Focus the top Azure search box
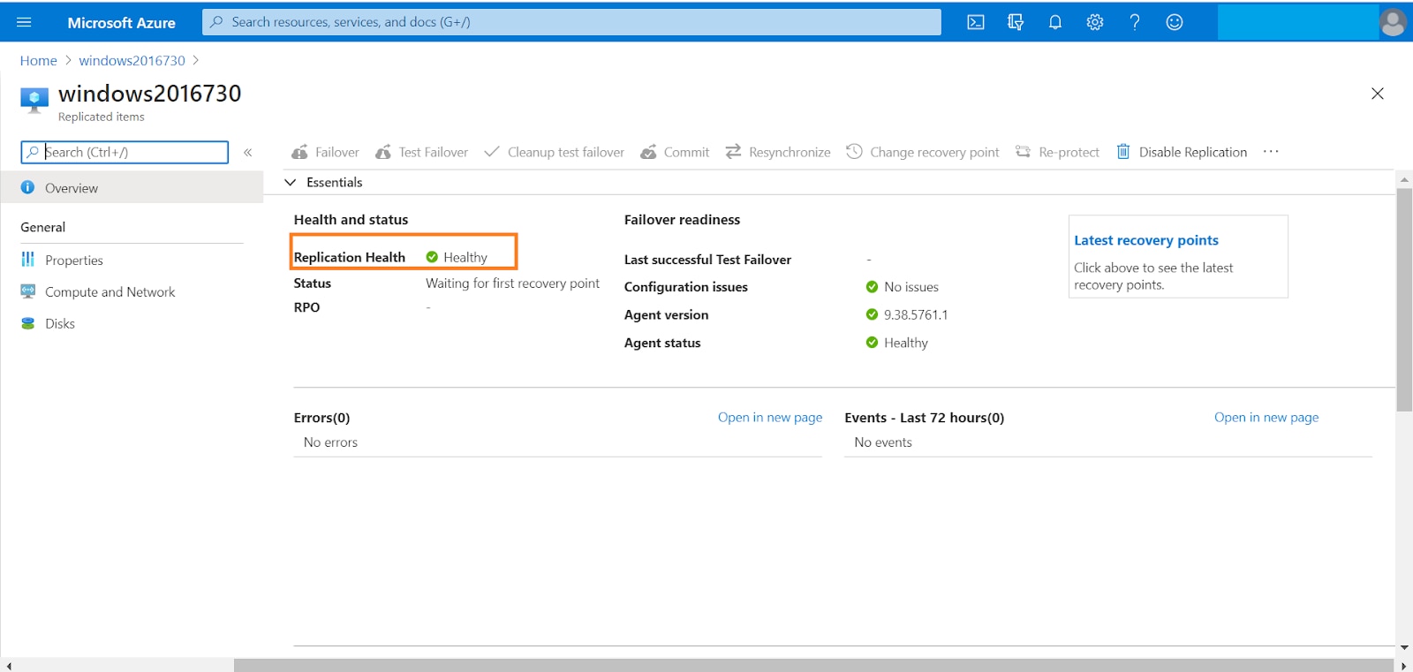Viewport: 1413px width, 672px height. tap(572, 22)
